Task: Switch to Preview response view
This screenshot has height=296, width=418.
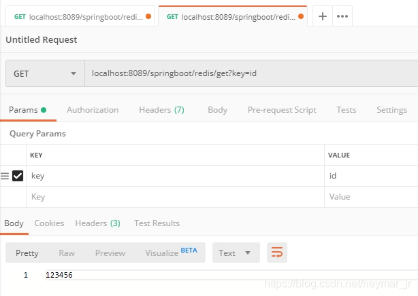Action: click(110, 253)
